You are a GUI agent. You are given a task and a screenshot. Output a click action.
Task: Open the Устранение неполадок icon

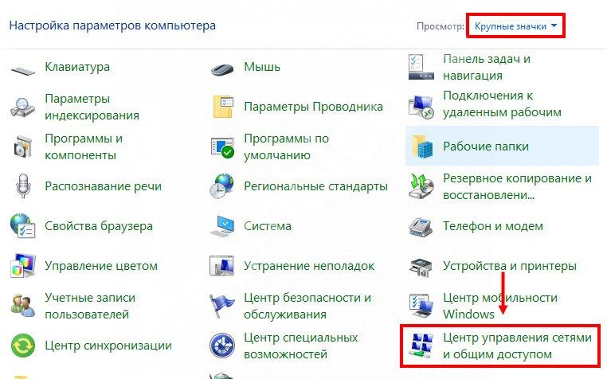[x=221, y=266]
